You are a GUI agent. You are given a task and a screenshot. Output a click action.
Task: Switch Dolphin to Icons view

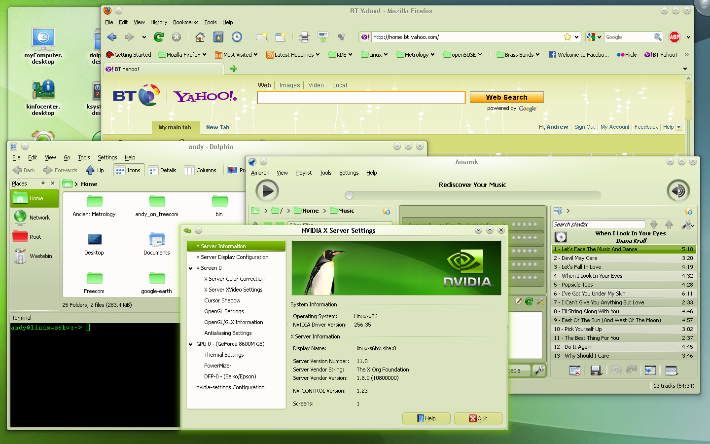click(128, 170)
